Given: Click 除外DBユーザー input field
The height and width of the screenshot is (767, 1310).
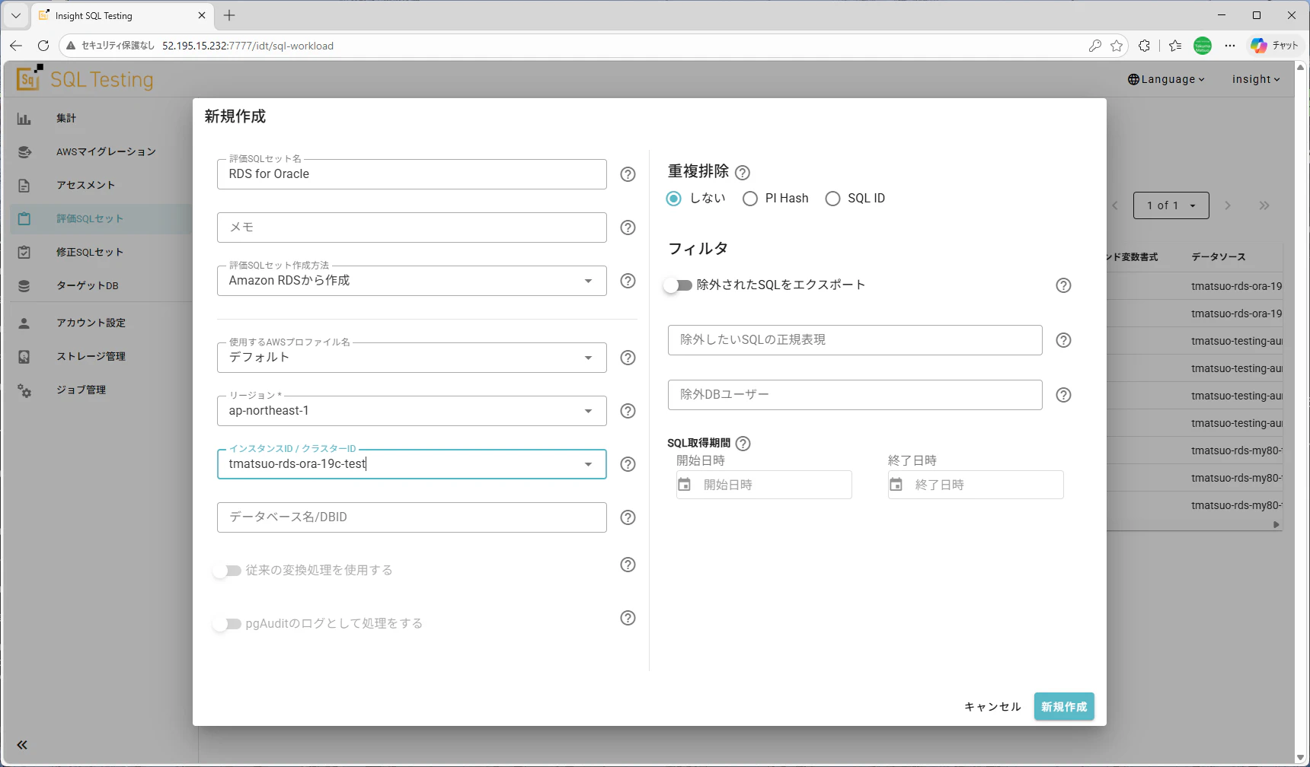Looking at the screenshot, I should tap(855, 395).
